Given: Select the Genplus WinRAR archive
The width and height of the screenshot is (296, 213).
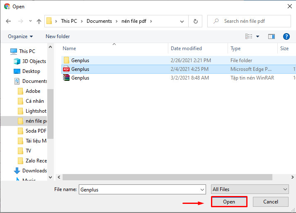Looking at the screenshot, I should 80,77.
